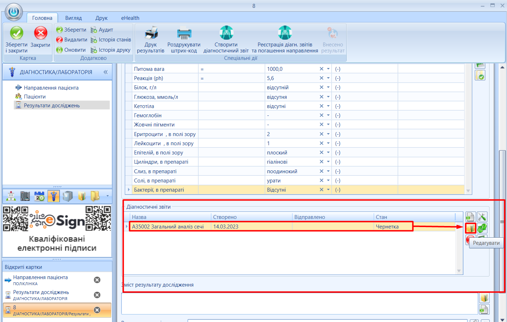Collapse the ДІАГНОСТИКА/ЛАБОРАТОРІЯ side panel
Viewport: 507px width, 322px height.
point(105,72)
